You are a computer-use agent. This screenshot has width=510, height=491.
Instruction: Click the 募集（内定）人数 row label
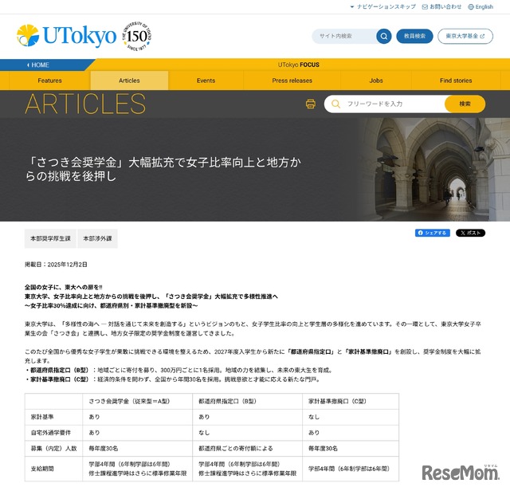tap(53, 449)
